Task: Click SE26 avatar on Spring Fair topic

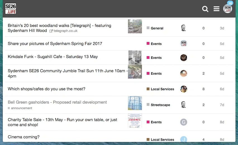Action: click(184, 44)
